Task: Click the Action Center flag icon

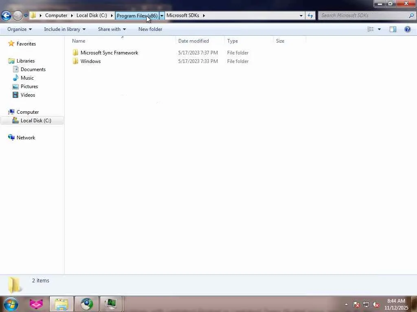Action: (x=356, y=304)
